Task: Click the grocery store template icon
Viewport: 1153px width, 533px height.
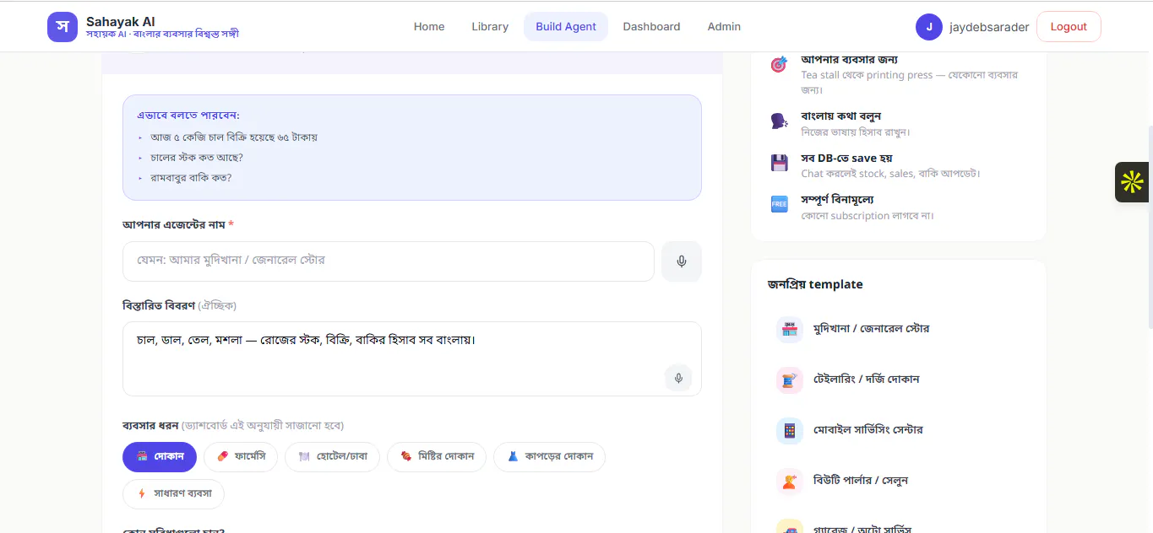Action: click(x=790, y=329)
